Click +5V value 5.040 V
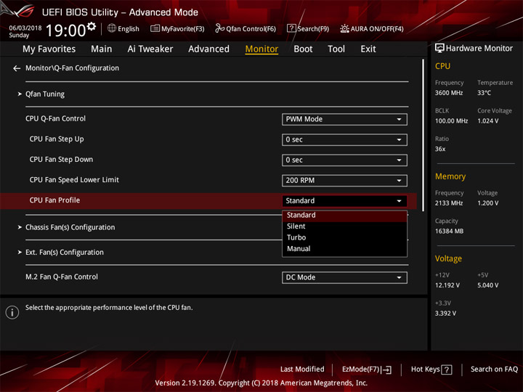Viewport: 523px width, 392px height. coord(487,285)
